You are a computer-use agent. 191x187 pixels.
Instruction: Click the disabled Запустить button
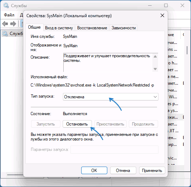(x=46, y=124)
